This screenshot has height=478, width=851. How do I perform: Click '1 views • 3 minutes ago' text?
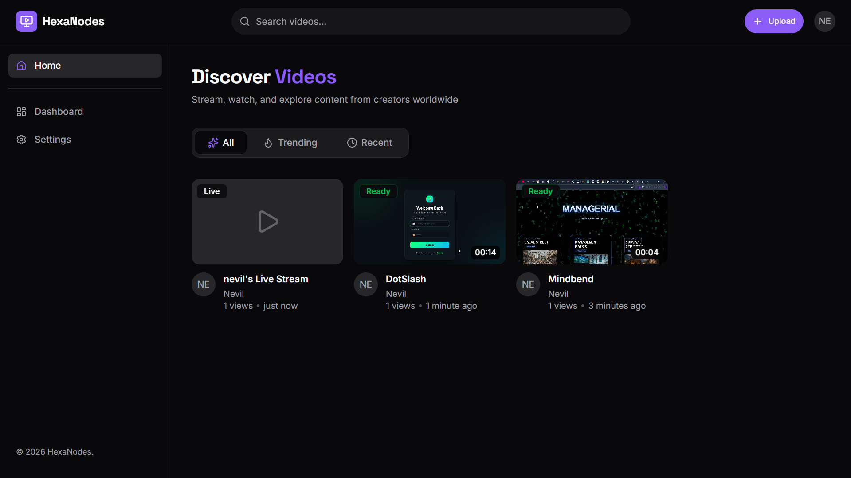[597, 306]
